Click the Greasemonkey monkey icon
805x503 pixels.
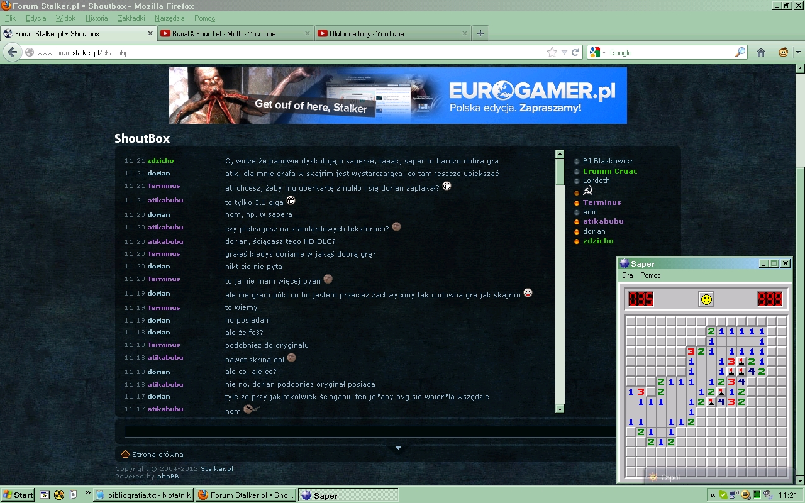point(783,52)
